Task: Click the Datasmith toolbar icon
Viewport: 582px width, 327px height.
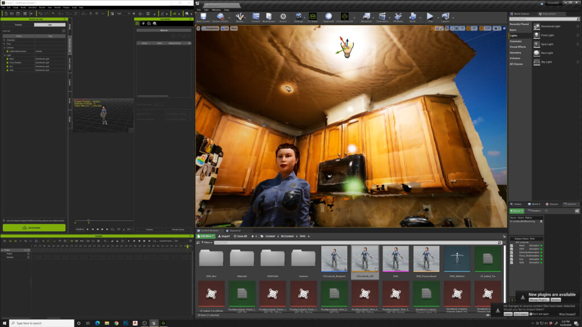Action: [329, 18]
